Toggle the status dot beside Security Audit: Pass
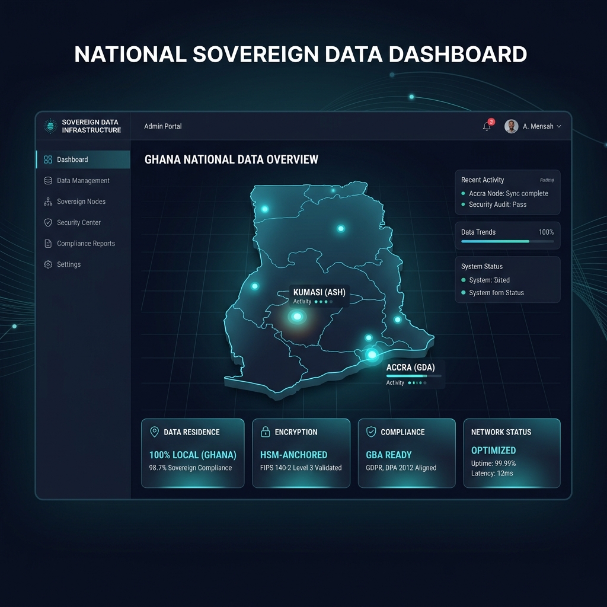This screenshot has height=607, width=607. 463,204
